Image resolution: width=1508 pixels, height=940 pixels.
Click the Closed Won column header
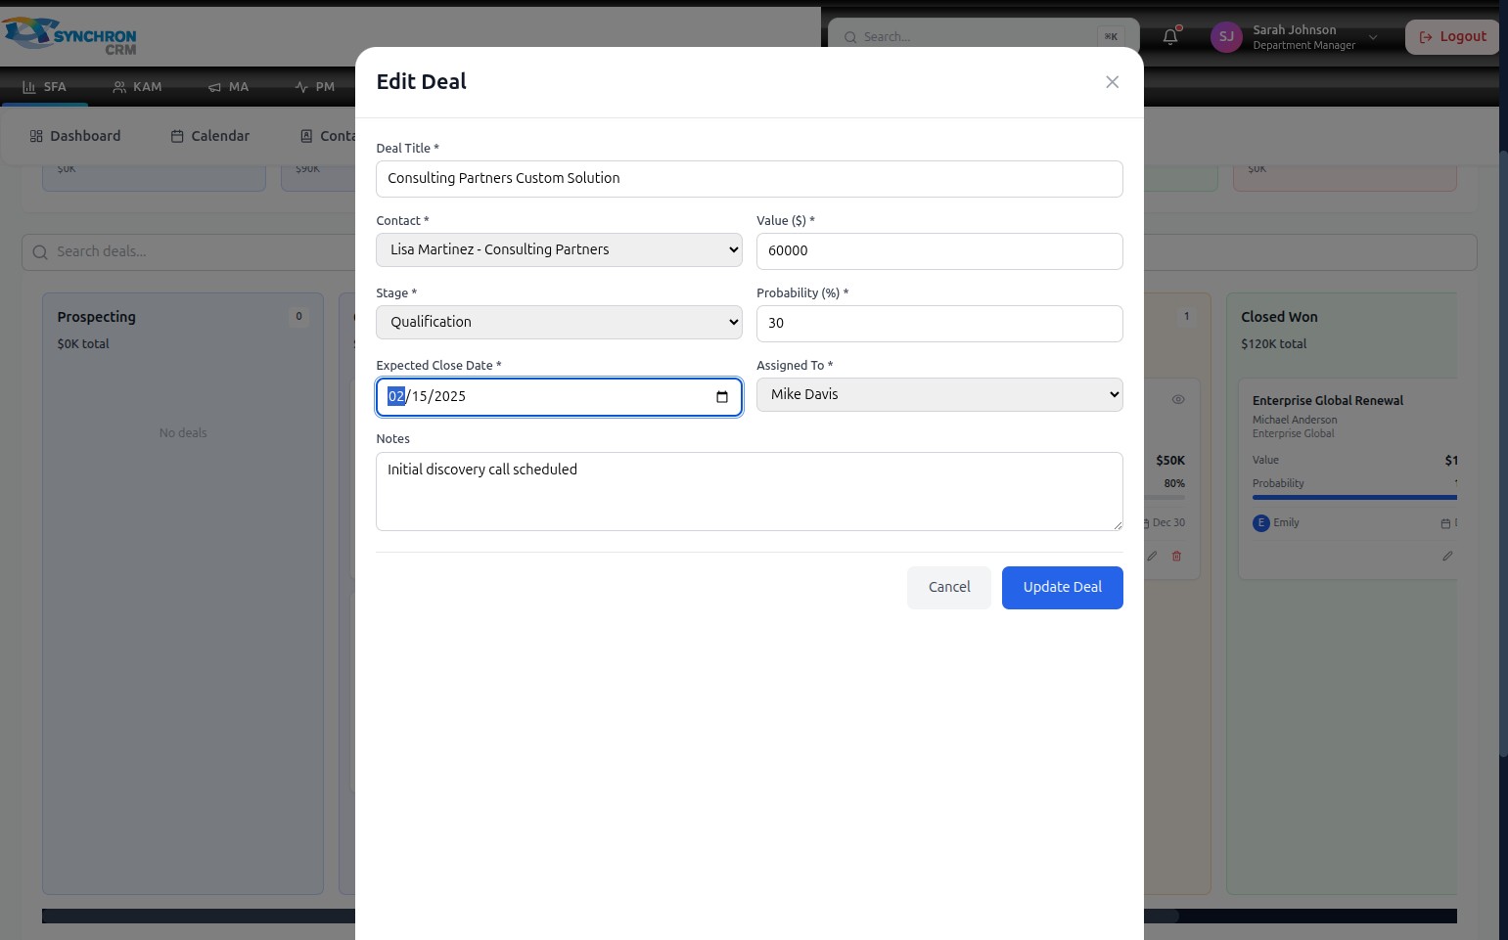click(x=1279, y=317)
